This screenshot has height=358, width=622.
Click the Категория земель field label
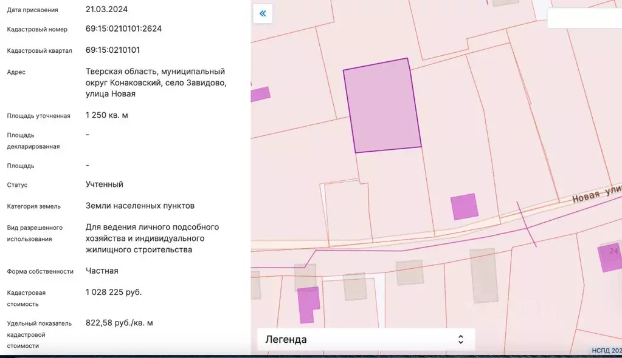coord(33,206)
